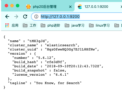The width and height of the screenshot is (122, 109).
Task: Open site info icon in address bar
Action: tap(36, 17)
